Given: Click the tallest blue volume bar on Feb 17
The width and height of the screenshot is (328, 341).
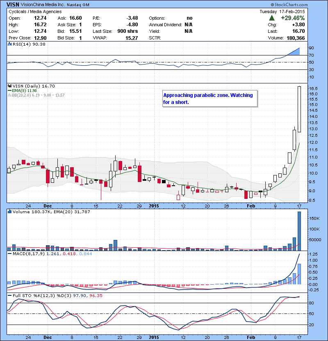Looking at the screenshot, I should click(299, 231).
